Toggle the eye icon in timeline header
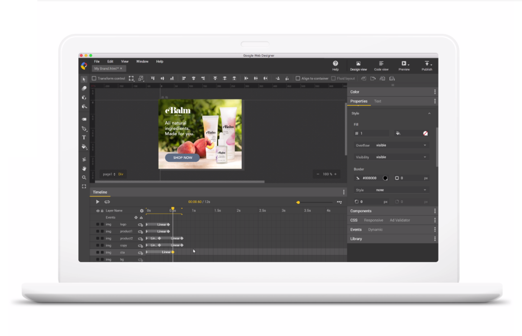Image resolution: width=522 pixels, height=336 pixels. click(98, 211)
